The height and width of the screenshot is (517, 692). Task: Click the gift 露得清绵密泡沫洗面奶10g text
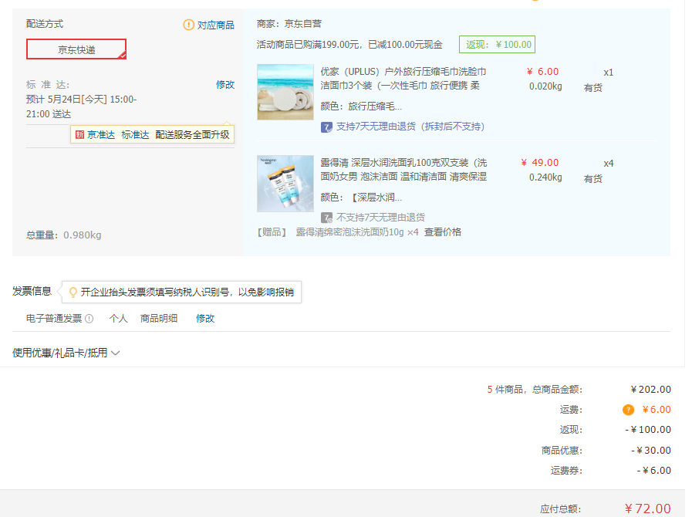pyautogui.click(x=349, y=232)
